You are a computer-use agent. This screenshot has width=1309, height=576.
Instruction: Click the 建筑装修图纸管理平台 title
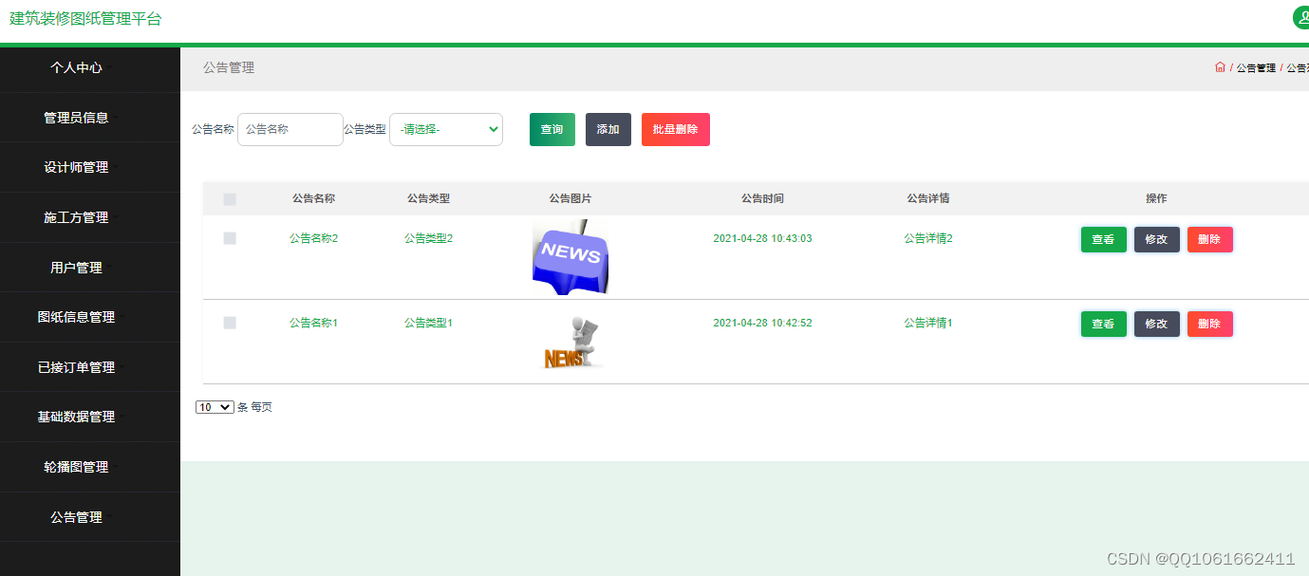click(x=85, y=19)
